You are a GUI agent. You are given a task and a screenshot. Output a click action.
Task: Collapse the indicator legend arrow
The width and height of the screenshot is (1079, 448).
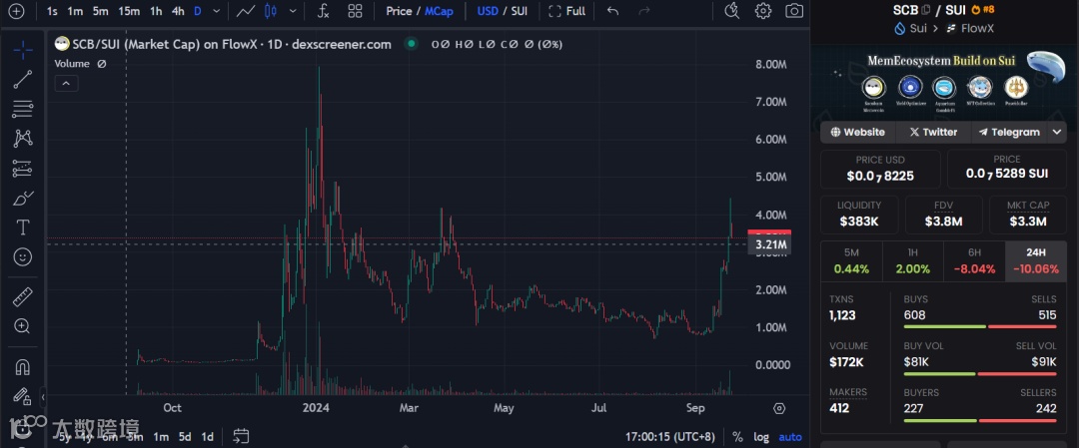point(66,84)
